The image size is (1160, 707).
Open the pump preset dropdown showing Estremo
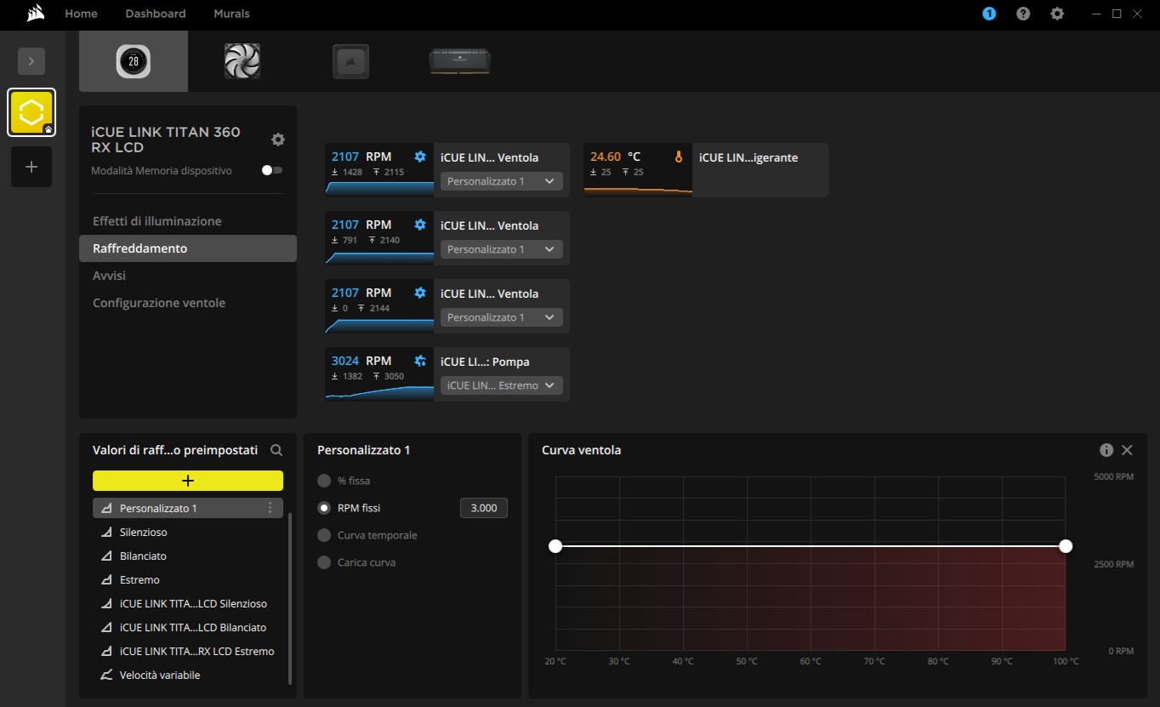coord(502,385)
